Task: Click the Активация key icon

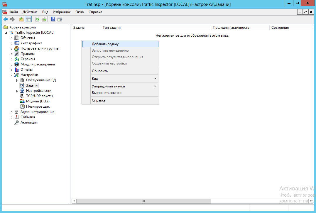Action: click(17, 122)
